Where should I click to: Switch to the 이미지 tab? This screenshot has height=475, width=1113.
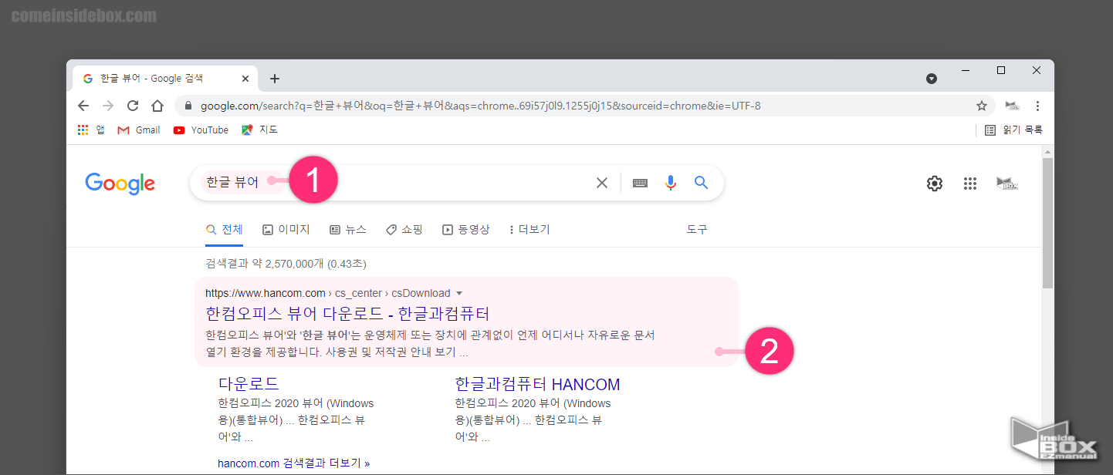tap(286, 230)
